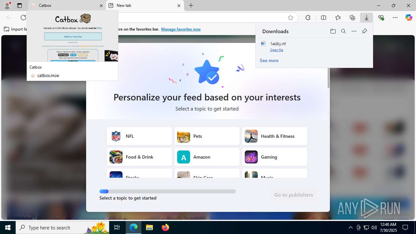
Task: Close the New tab tab
Action: [x=179, y=6]
